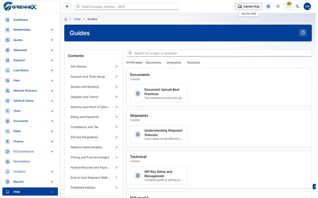Screen dimensions: 318x198
Task: Click the help question mark in Guides banner
Action: coord(303,33)
